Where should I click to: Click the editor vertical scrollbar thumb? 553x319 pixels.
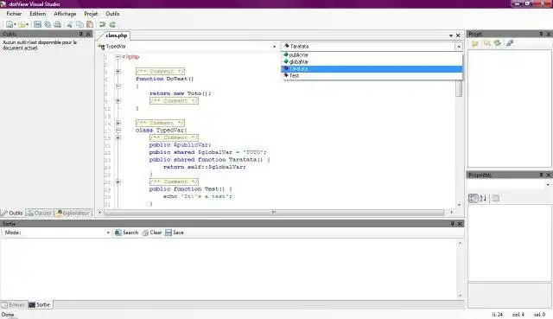click(459, 88)
